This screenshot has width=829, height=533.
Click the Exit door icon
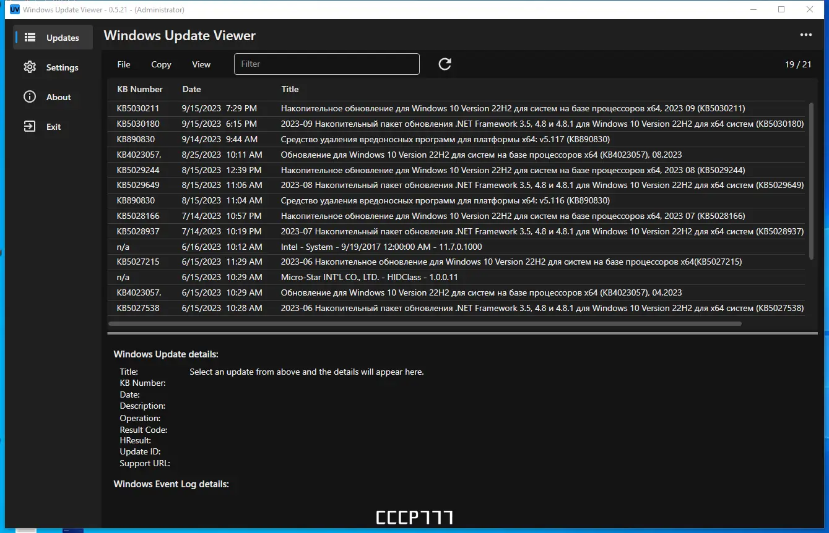point(30,127)
